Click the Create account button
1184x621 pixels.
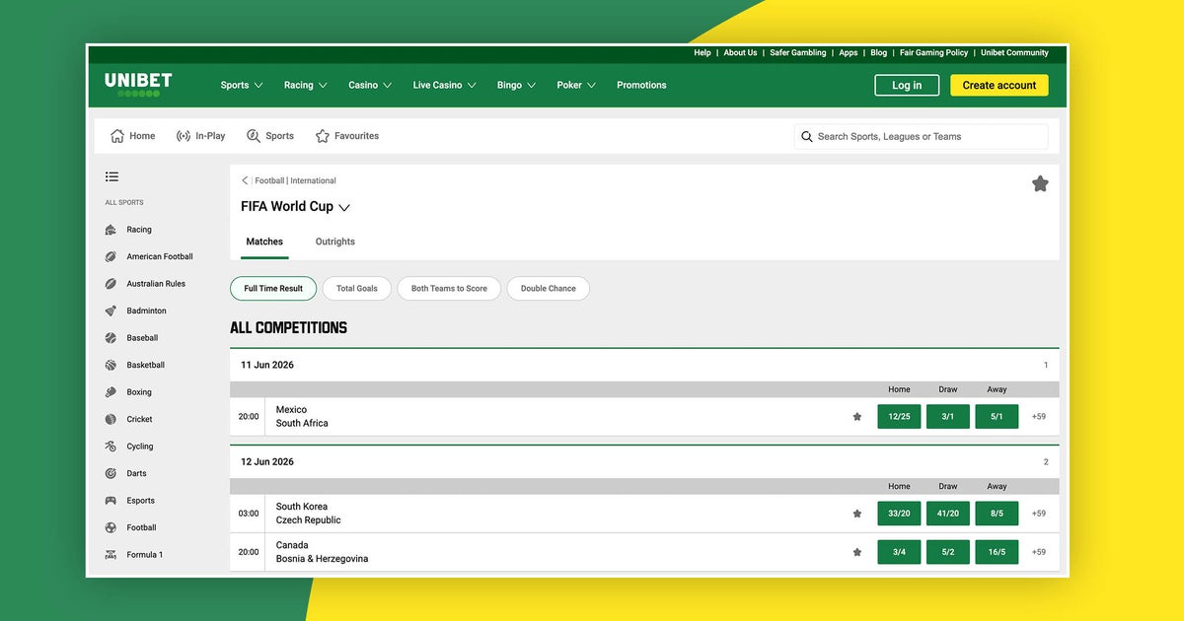click(x=999, y=85)
